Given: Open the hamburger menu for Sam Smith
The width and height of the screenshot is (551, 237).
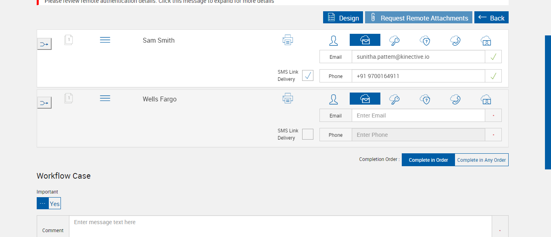Looking at the screenshot, I should pos(105,40).
